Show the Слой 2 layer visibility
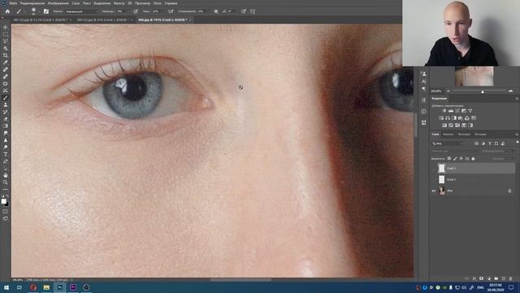The height and width of the screenshot is (293, 520). 433,168
